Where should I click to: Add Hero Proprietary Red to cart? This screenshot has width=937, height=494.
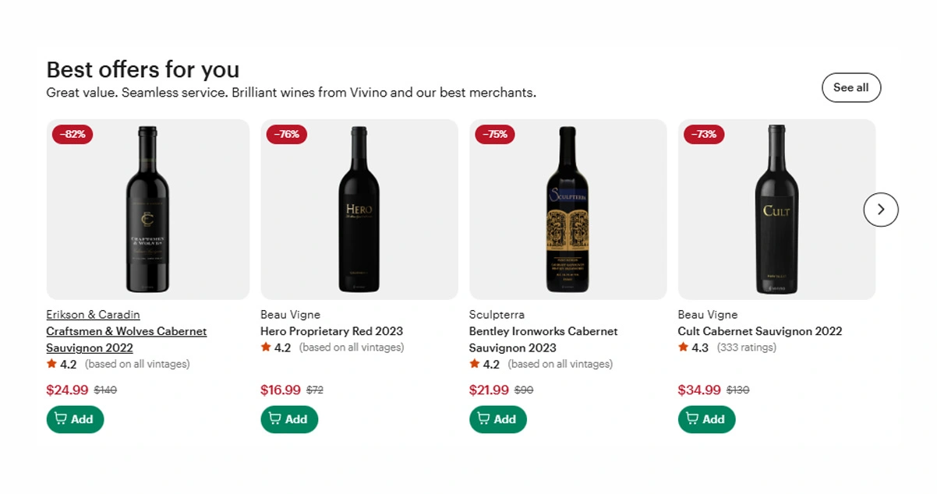point(289,419)
